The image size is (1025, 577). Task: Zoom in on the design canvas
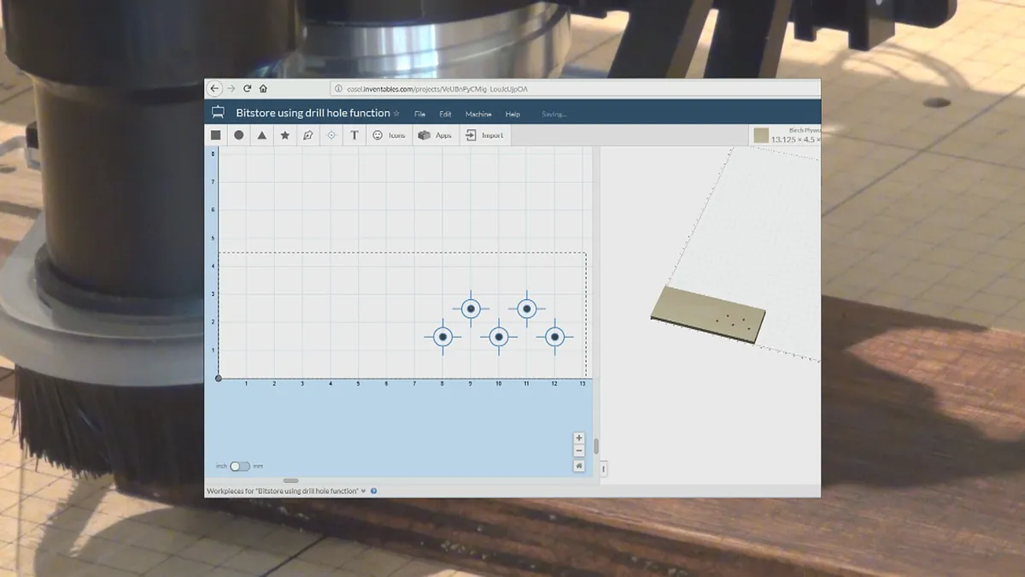click(x=579, y=438)
